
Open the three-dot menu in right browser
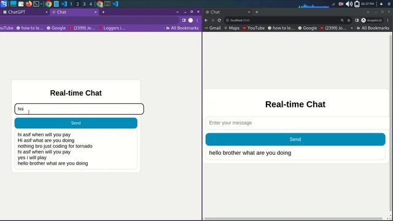387,20
